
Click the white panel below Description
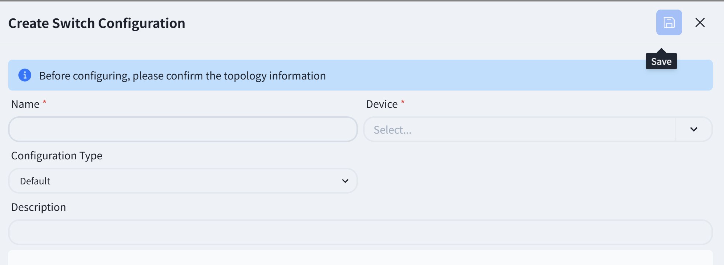[x=360, y=258]
